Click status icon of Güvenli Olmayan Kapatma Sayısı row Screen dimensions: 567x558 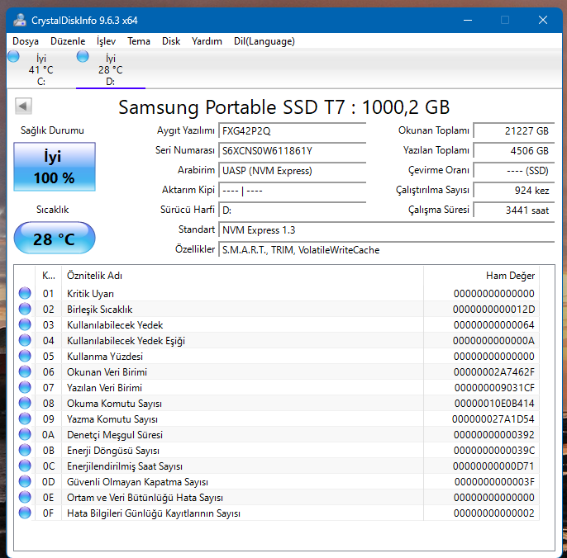(x=25, y=481)
